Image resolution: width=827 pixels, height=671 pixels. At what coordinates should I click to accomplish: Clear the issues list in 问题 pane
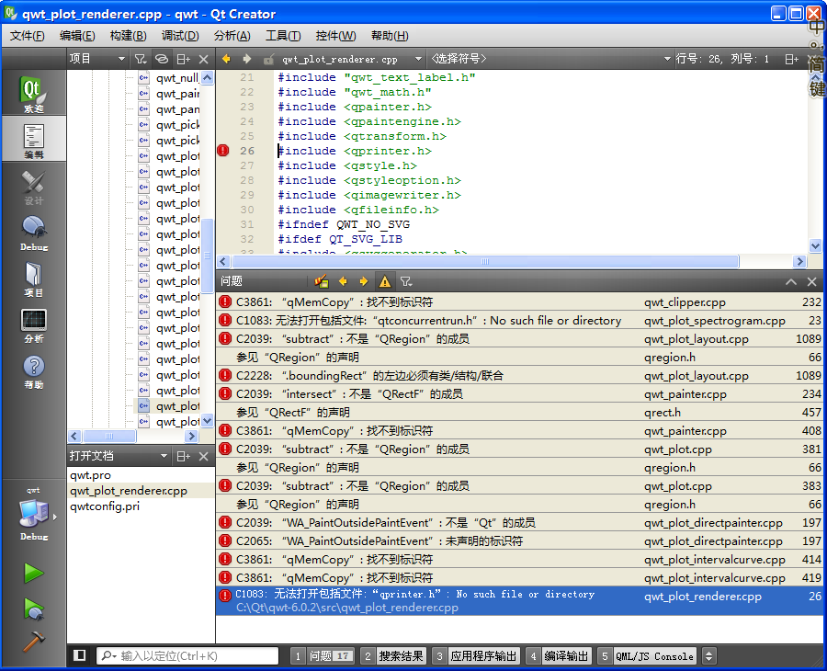pyautogui.click(x=321, y=281)
